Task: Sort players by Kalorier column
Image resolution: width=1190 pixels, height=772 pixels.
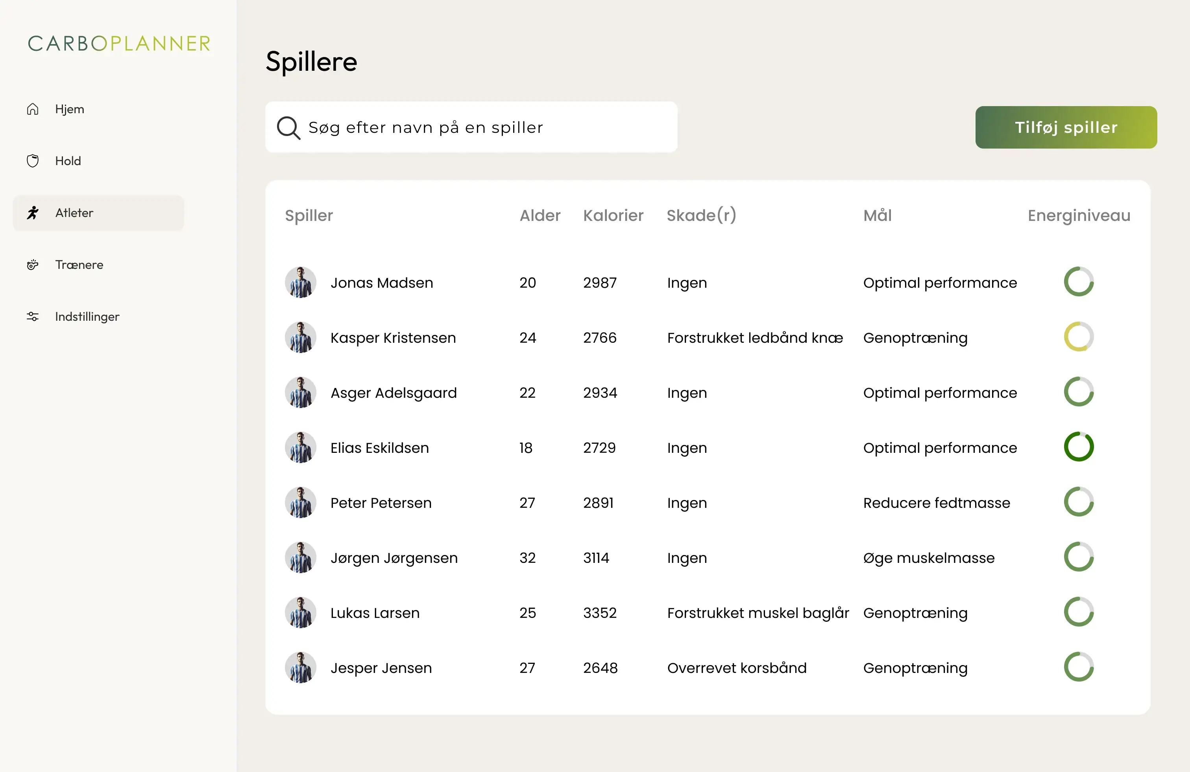Action: (613, 215)
